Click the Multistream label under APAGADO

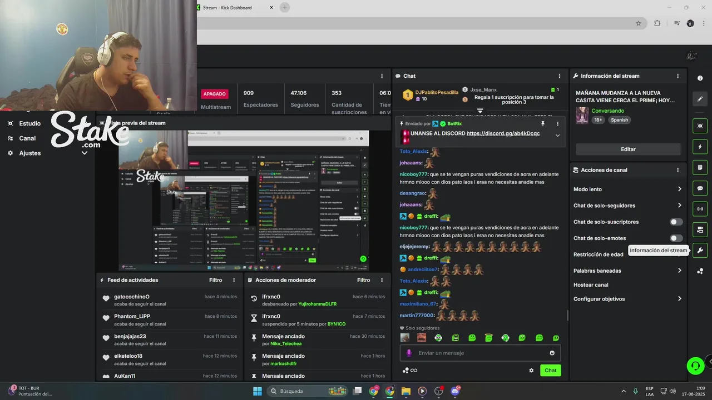pyautogui.click(x=216, y=107)
